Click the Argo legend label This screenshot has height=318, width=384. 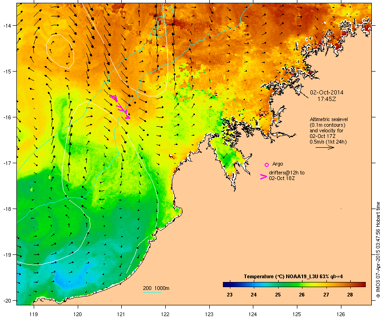[278, 164]
